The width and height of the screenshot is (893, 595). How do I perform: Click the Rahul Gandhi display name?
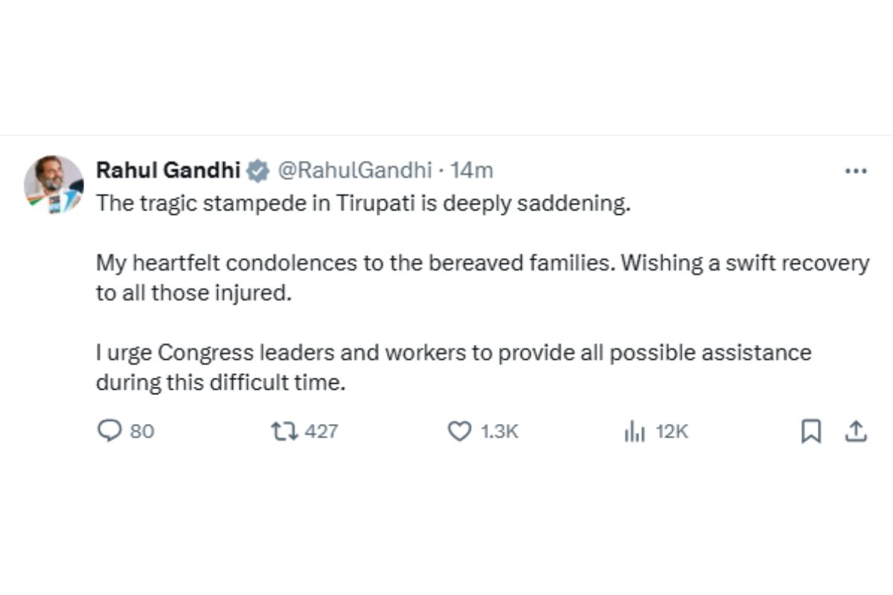pos(168,170)
